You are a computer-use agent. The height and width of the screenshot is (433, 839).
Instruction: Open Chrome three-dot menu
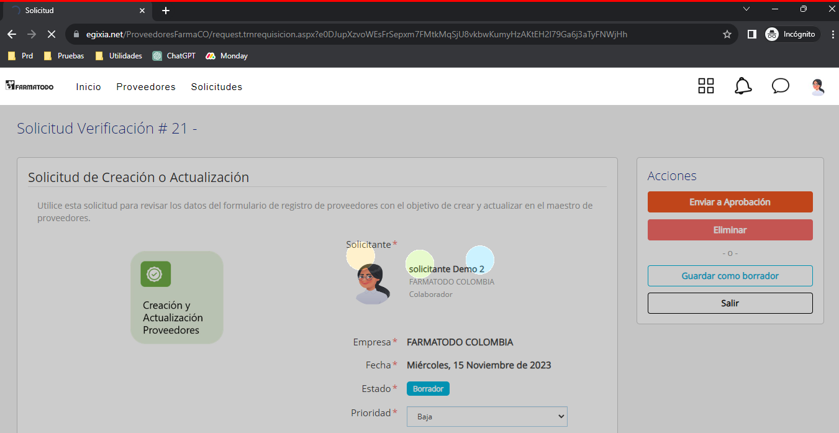tap(833, 34)
